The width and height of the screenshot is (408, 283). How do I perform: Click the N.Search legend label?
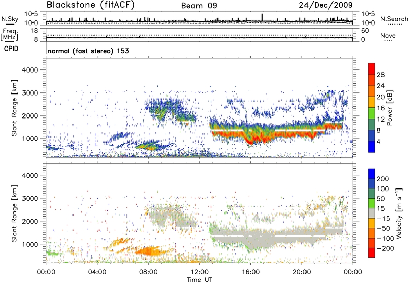394,19
